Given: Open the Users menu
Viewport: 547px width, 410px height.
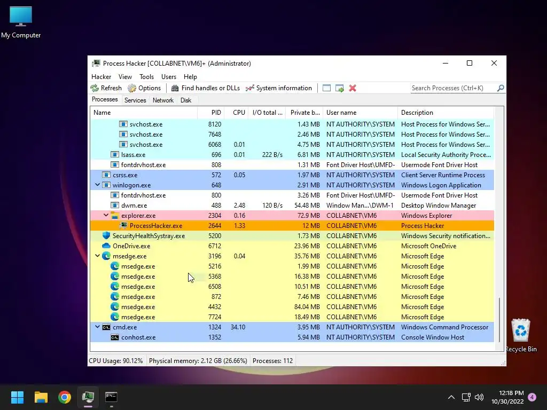Looking at the screenshot, I should click(x=168, y=77).
